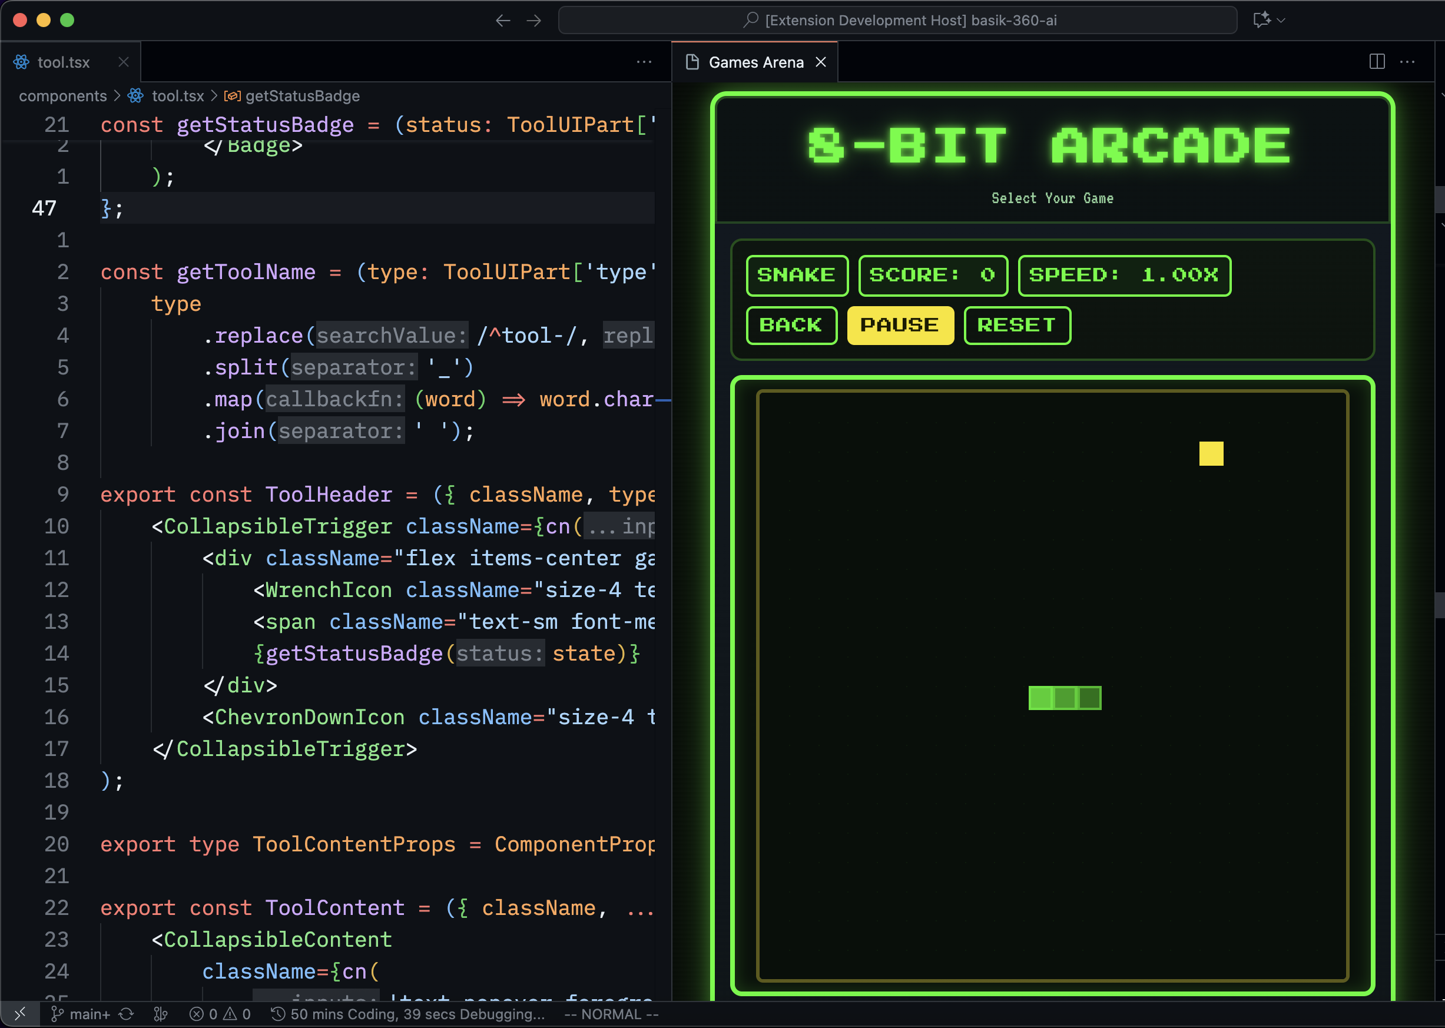The width and height of the screenshot is (1445, 1028).
Task: Click the coding time tracker status item
Action: coord(408,1014)
